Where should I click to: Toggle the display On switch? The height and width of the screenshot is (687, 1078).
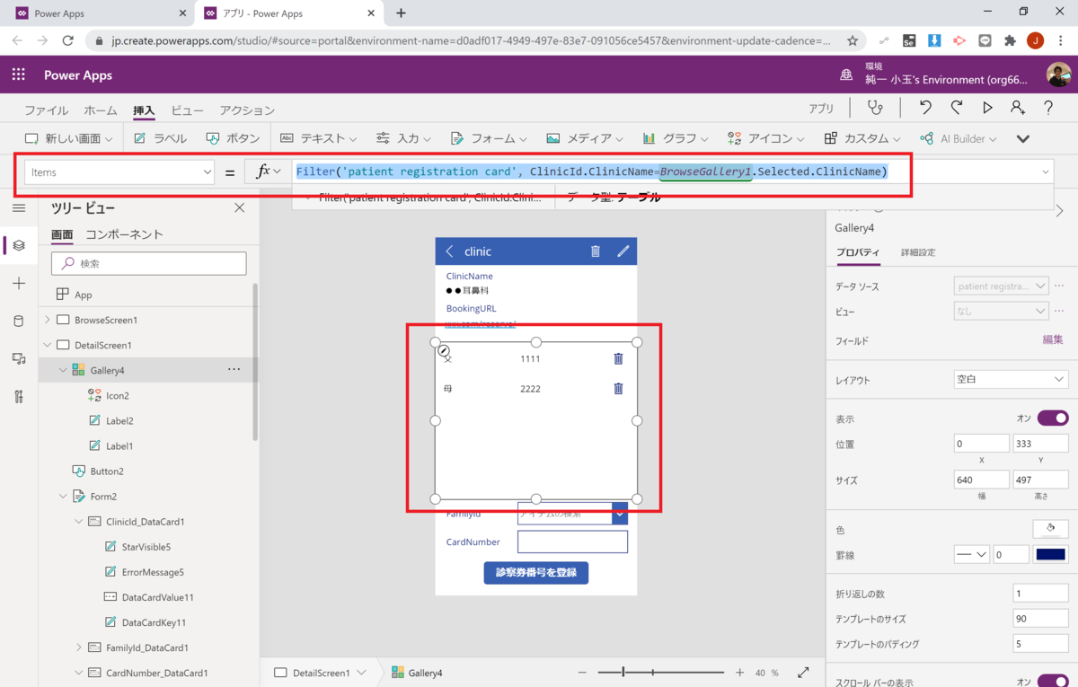pyautogui.click(x=1053, y=418)
